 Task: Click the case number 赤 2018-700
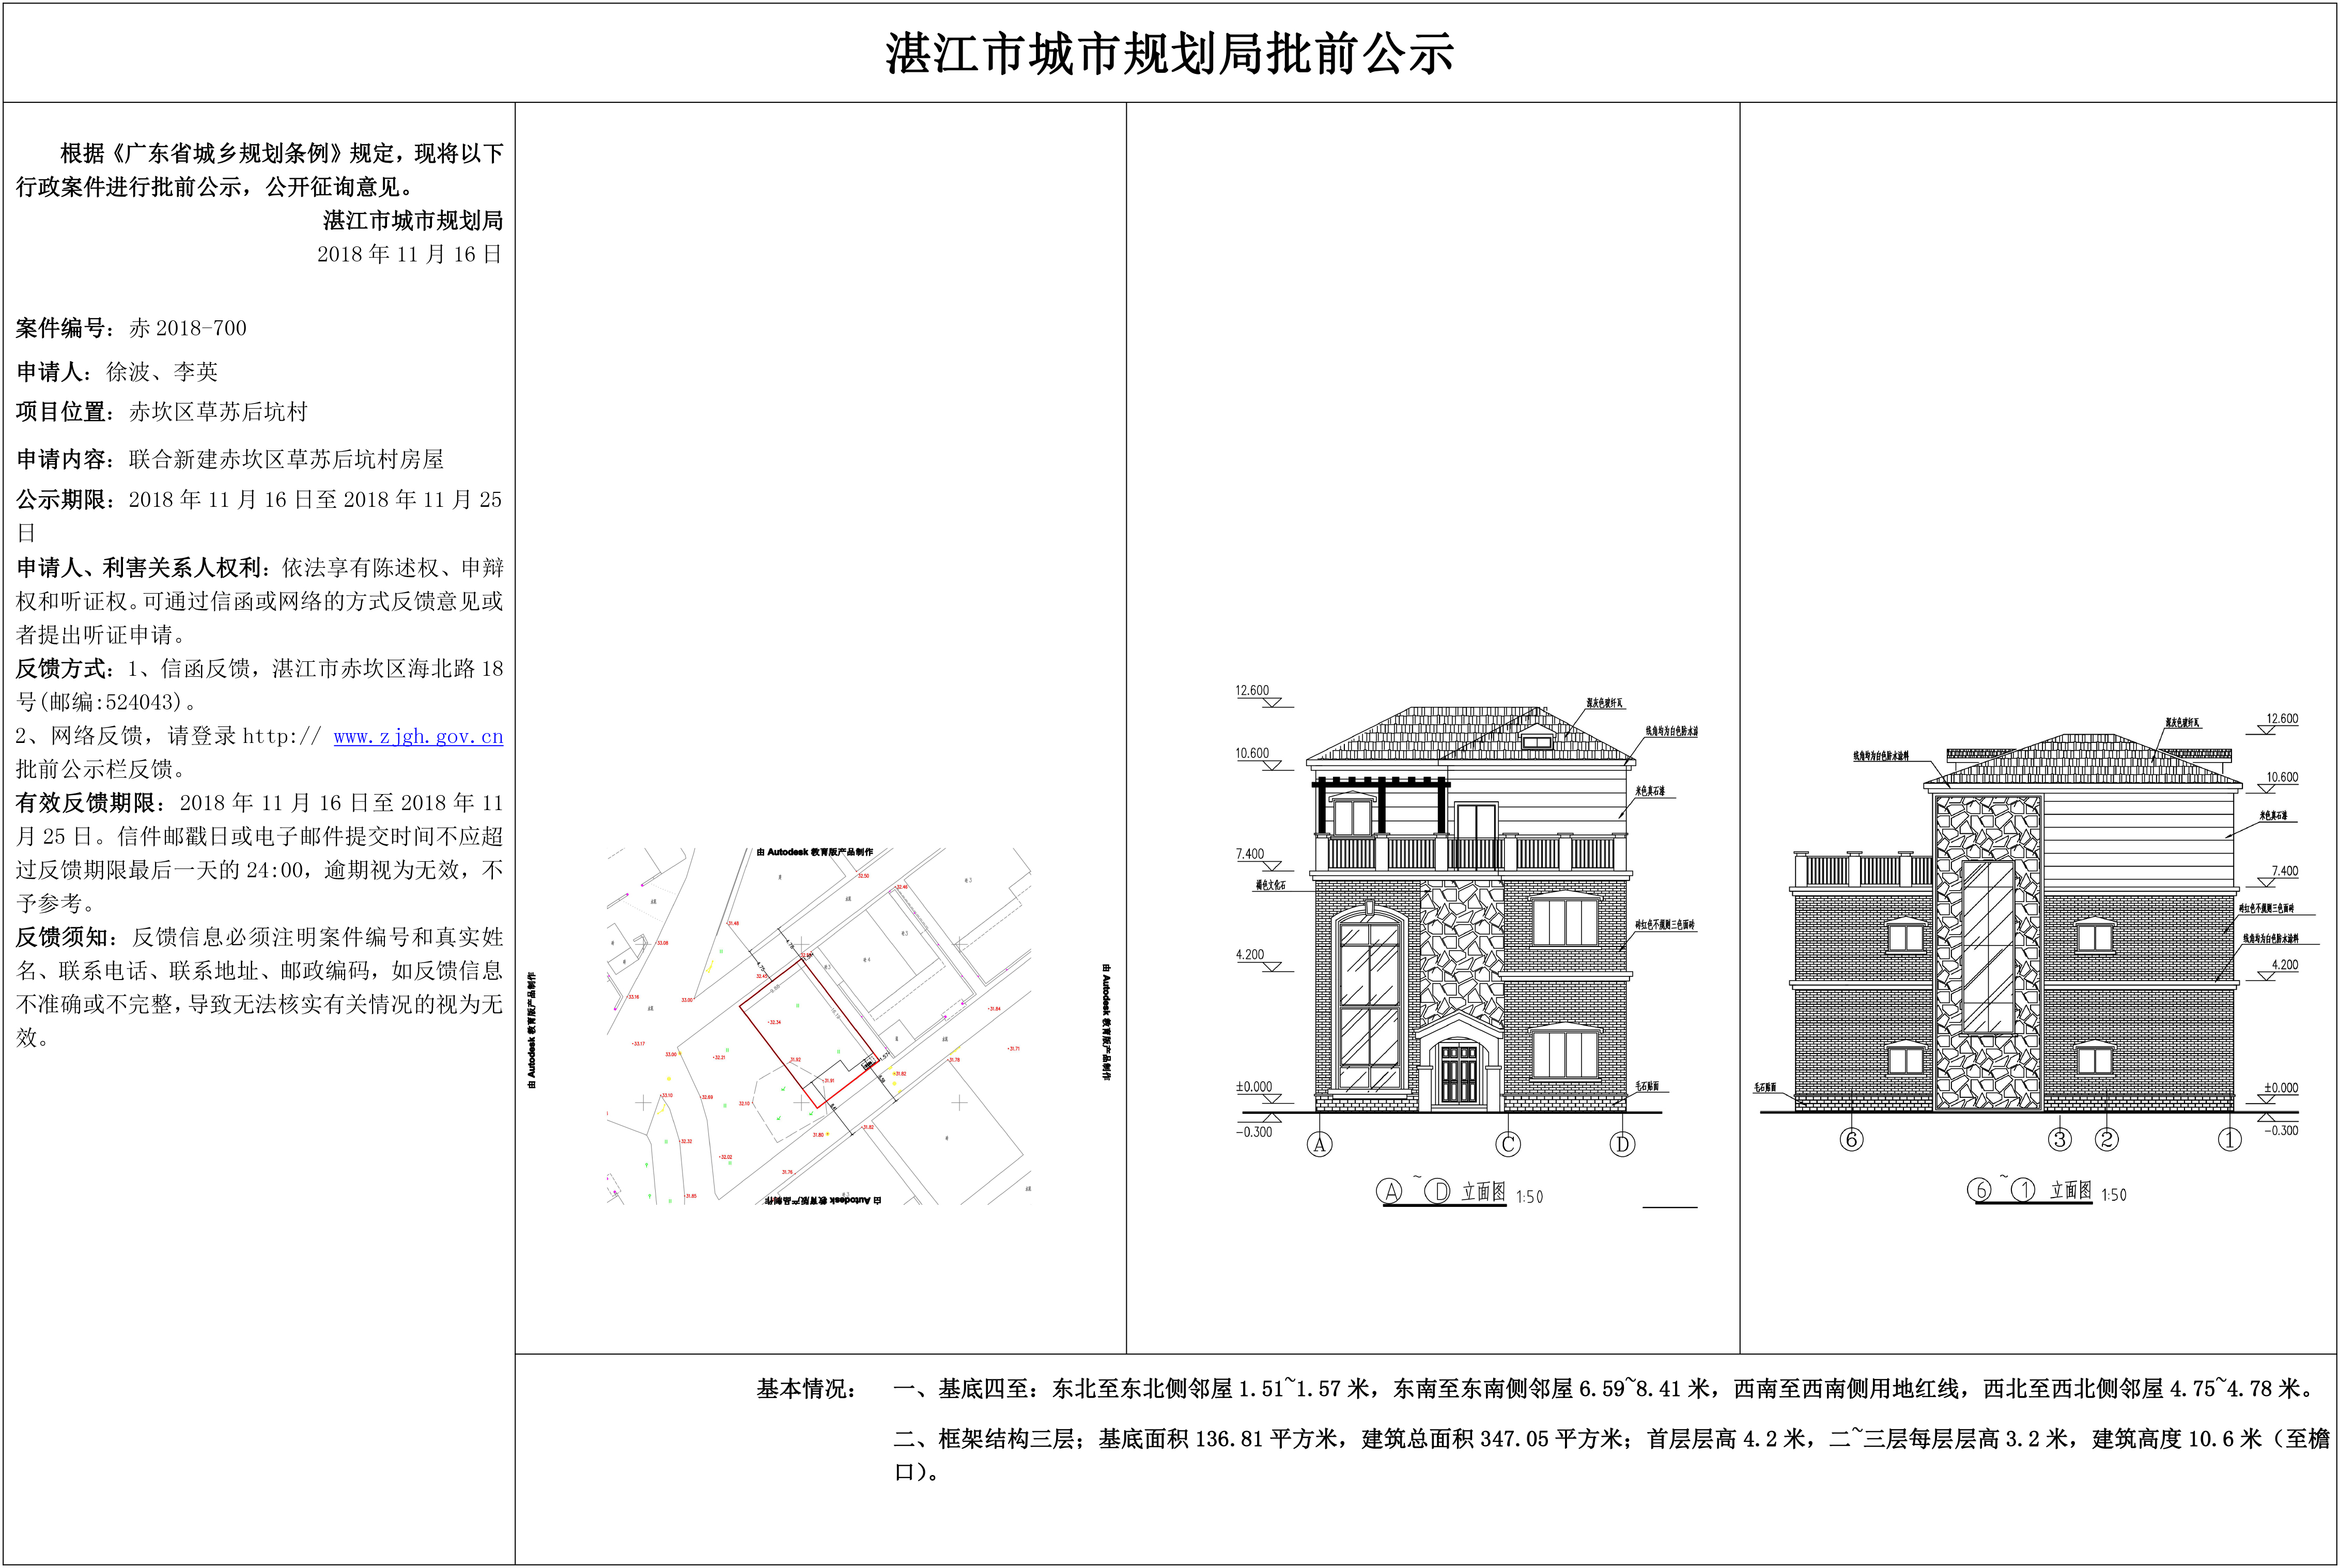pyautogui.click(x=188, y=328)
